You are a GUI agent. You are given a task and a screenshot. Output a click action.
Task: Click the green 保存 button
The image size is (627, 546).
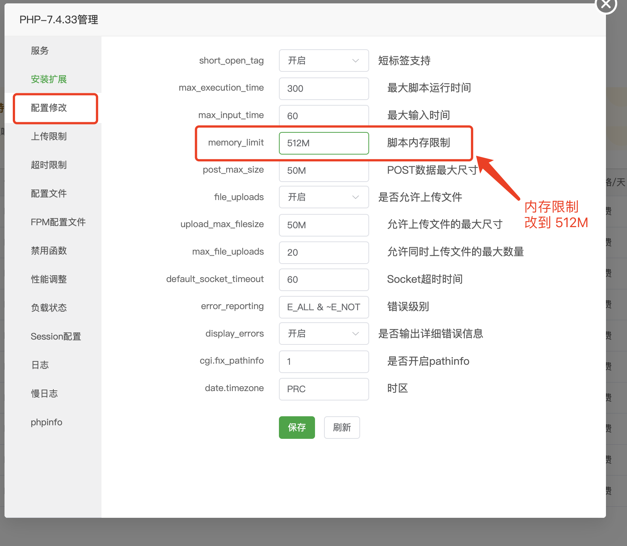tap(297, 428)
